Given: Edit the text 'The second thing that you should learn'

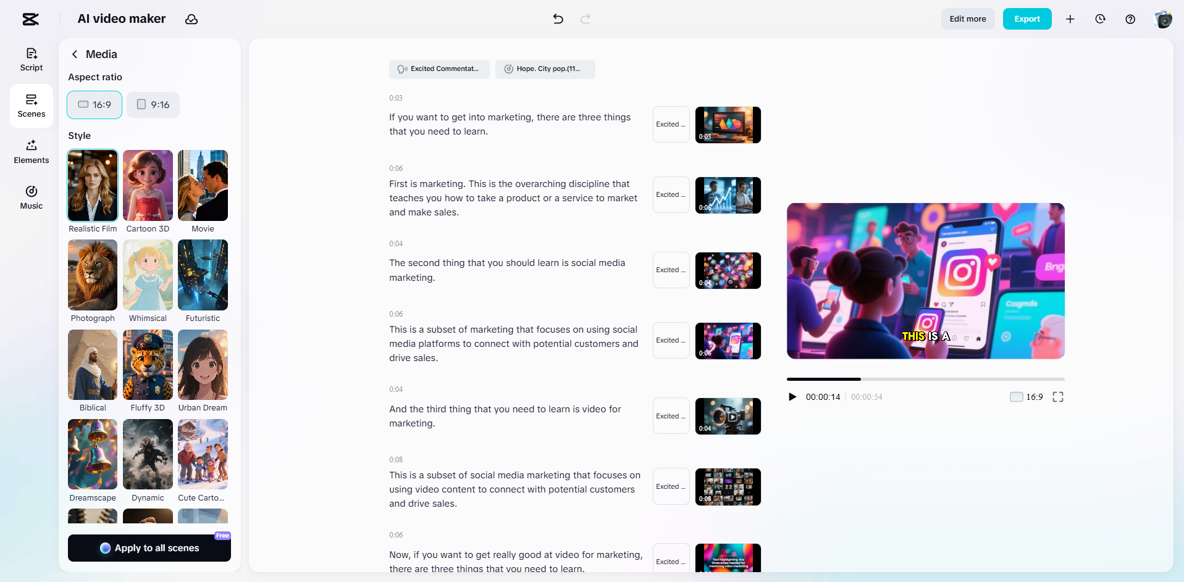Looking at the screenshot, I should 507,270.
